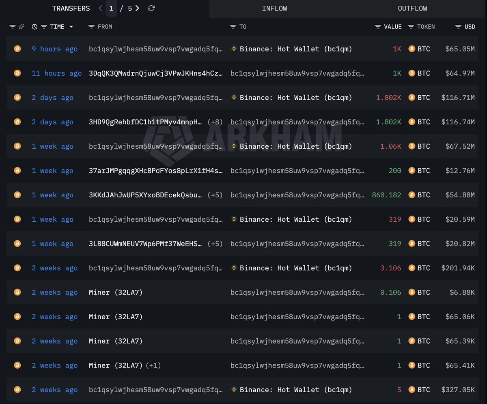487x404 pixels.
Task: Expand the (+8) extra senders badge
Action: coord(215,122)
